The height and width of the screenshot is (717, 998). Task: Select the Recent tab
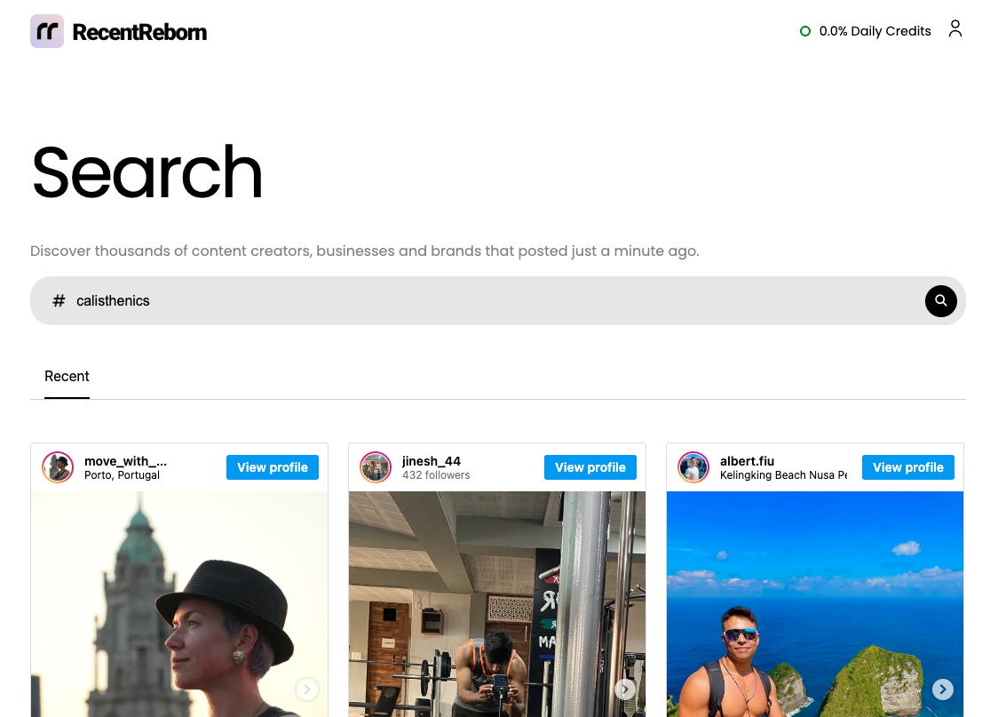coord(67,377)
